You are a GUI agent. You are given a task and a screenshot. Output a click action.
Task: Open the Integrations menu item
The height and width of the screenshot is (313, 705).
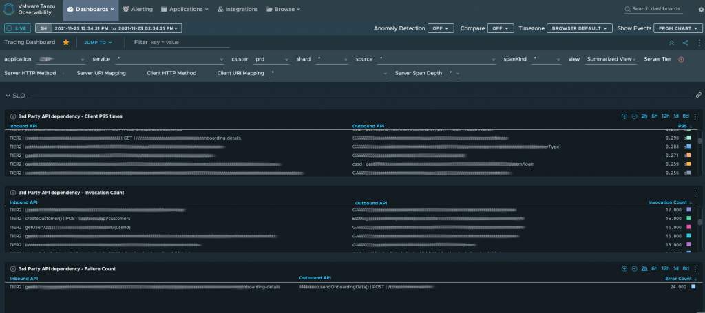pyautogui.click(x=237, y=9)
